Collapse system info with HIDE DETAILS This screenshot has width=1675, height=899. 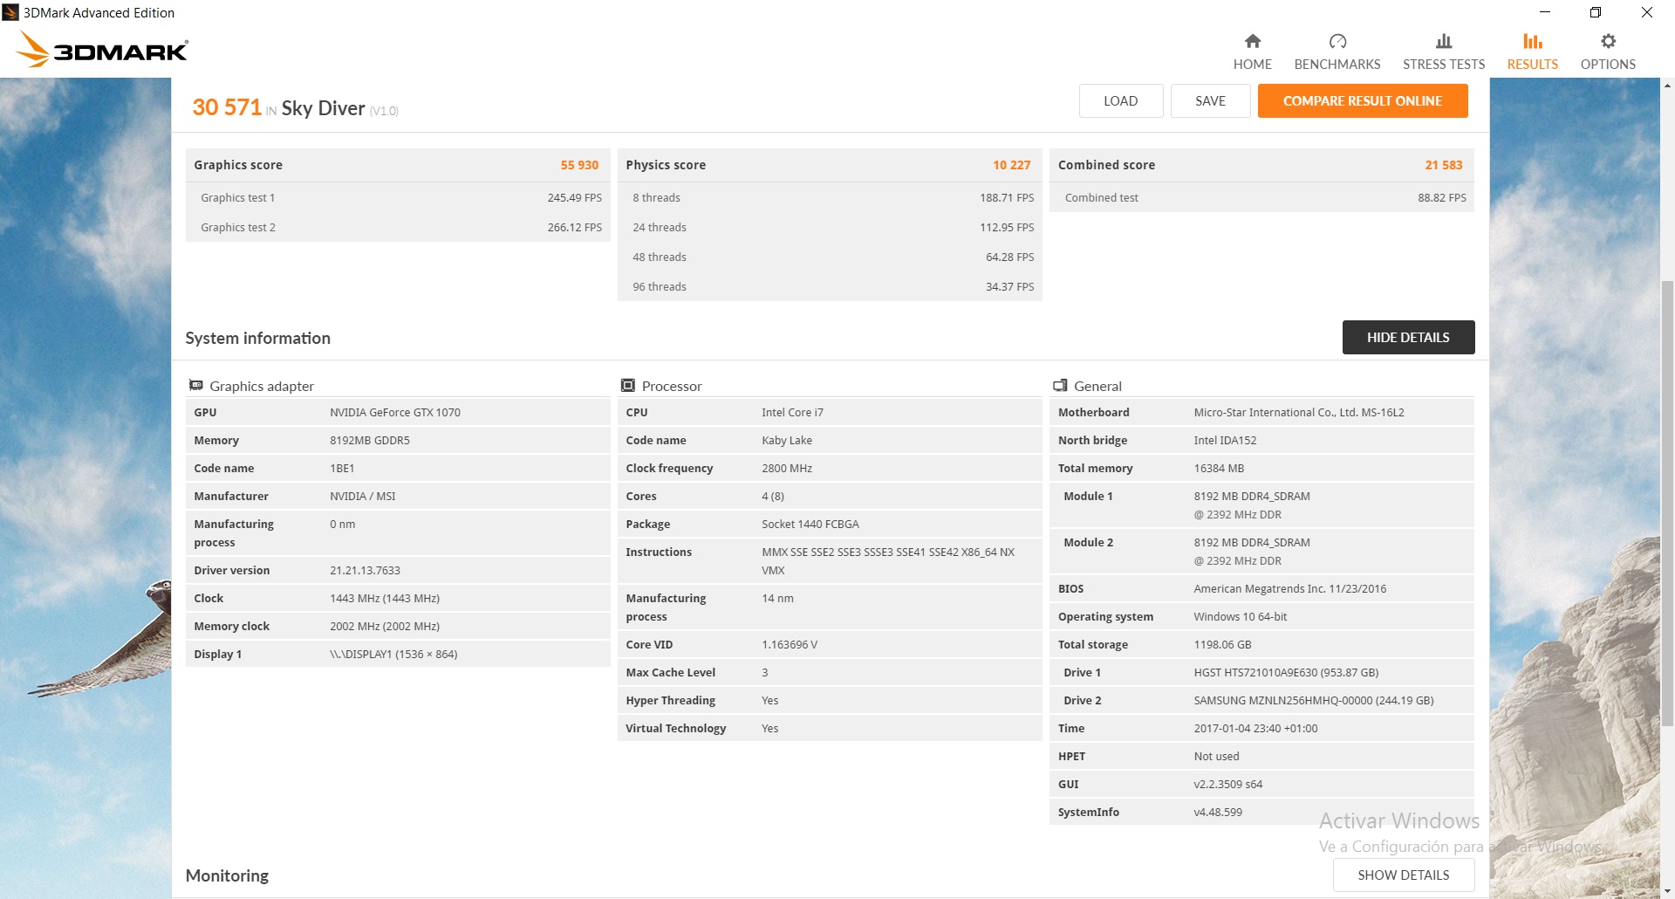point(1408,337)
